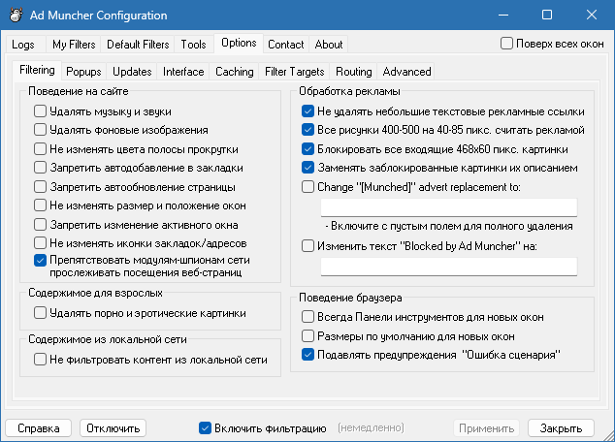615x442 pixels.
Task: Uncheck "Включить фильтрацию" at bottom
Action: click(205, 427)
